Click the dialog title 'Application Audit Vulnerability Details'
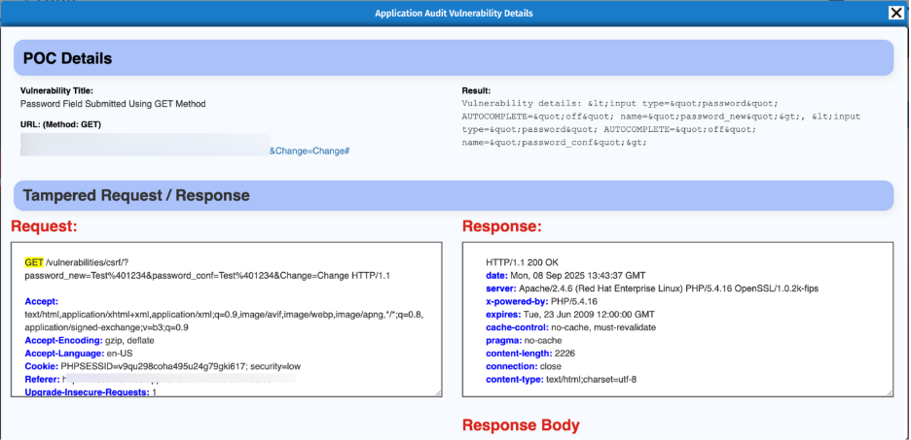Screen dimensions: 911x440 point(454,14)
